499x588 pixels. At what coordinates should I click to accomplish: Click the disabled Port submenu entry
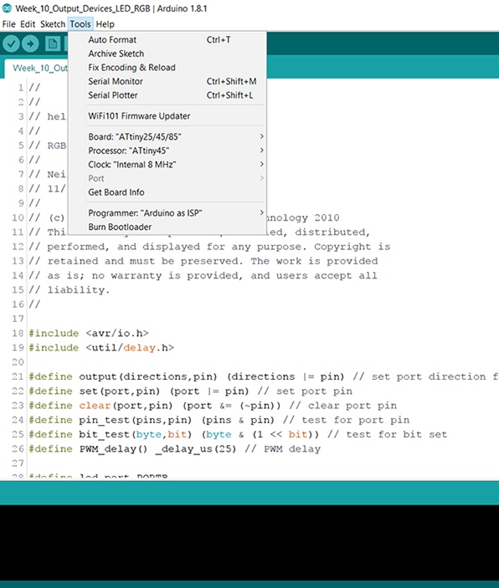pyautogui.click(x=167, y=178)
